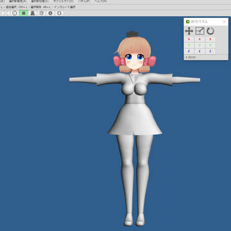Click the Y axis button under Rotate

tap(210, 46)
